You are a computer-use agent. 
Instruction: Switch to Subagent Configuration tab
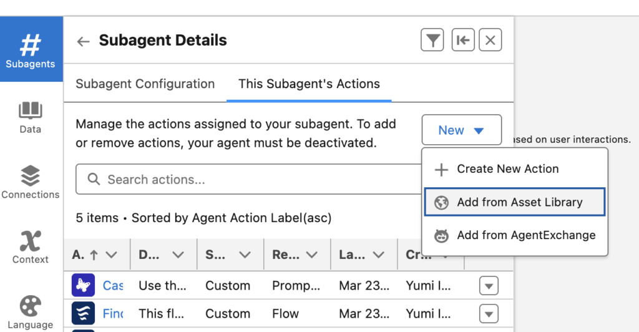(145, 84)
